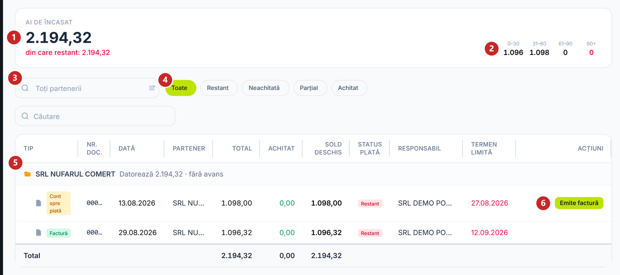
Task: Click the Cont spre plată type badge
Action: (x=58, y=203)
